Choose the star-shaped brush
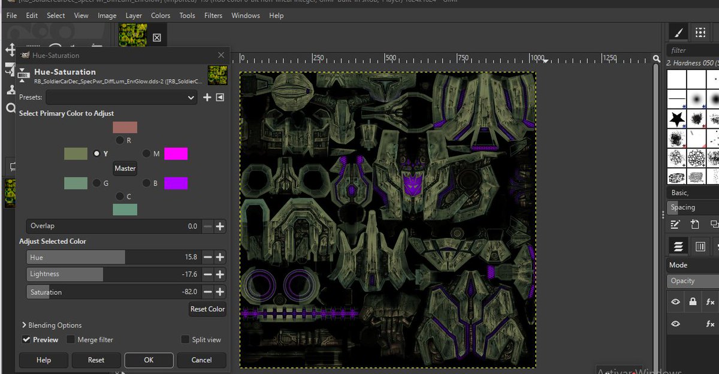 click(677, 119)
